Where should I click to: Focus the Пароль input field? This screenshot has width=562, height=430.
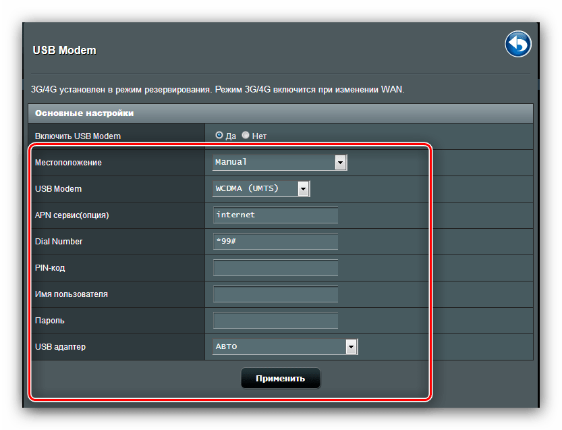[x=275, y=321]
